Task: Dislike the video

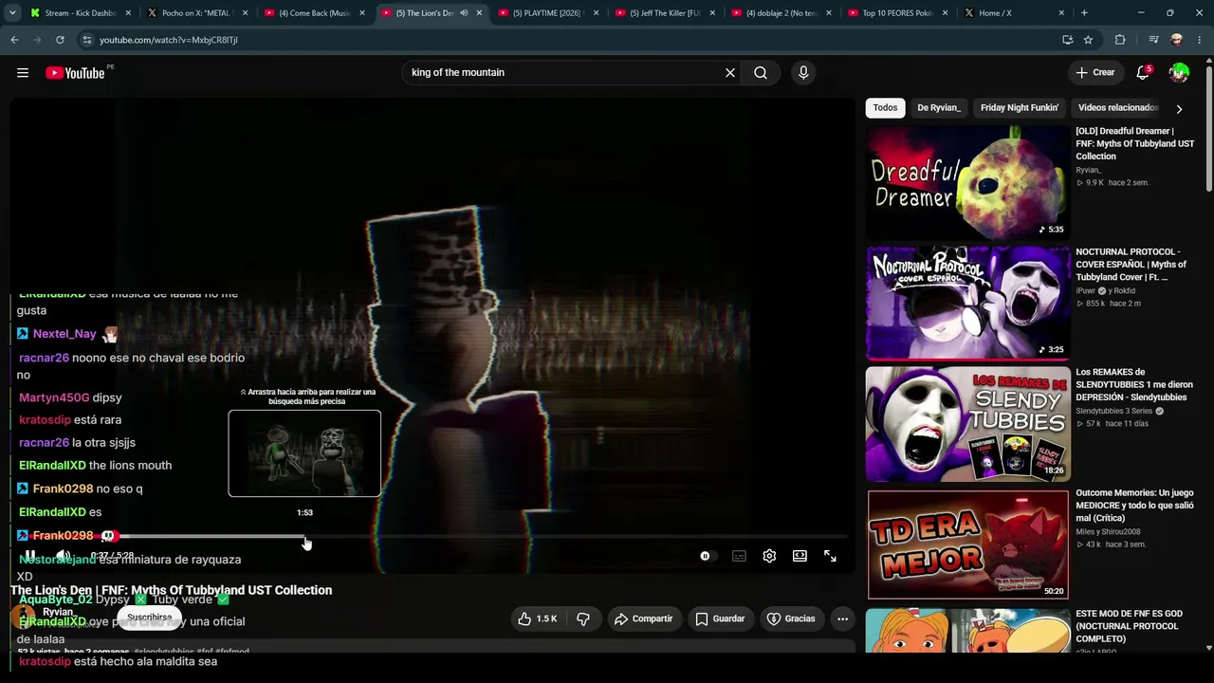Action: coord(582,618)
